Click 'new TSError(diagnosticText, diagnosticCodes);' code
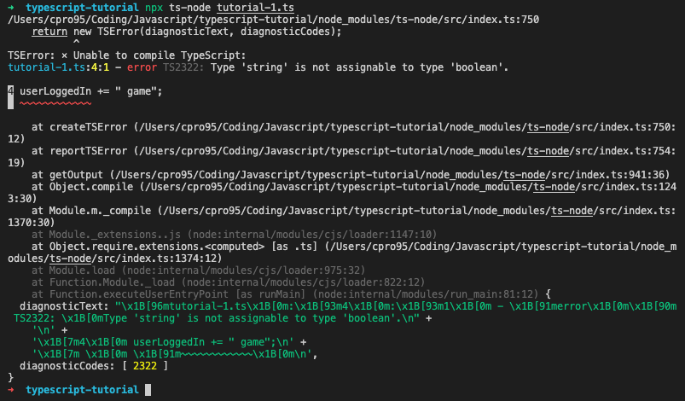This screenshot has width=685, height=401. (207, 32)
